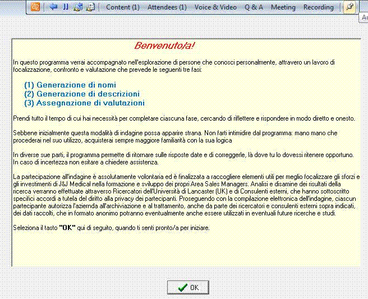Open the Voice & Video menu
Image resolution: width=368 pixels, height=299 pixels.
tap(215, 7)
